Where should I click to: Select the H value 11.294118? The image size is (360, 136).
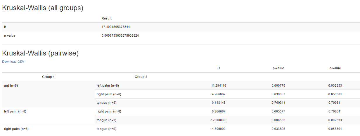pos(219,85)
